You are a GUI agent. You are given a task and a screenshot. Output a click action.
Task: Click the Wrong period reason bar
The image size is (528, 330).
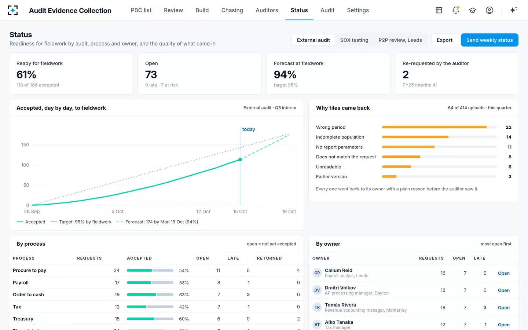439,127
